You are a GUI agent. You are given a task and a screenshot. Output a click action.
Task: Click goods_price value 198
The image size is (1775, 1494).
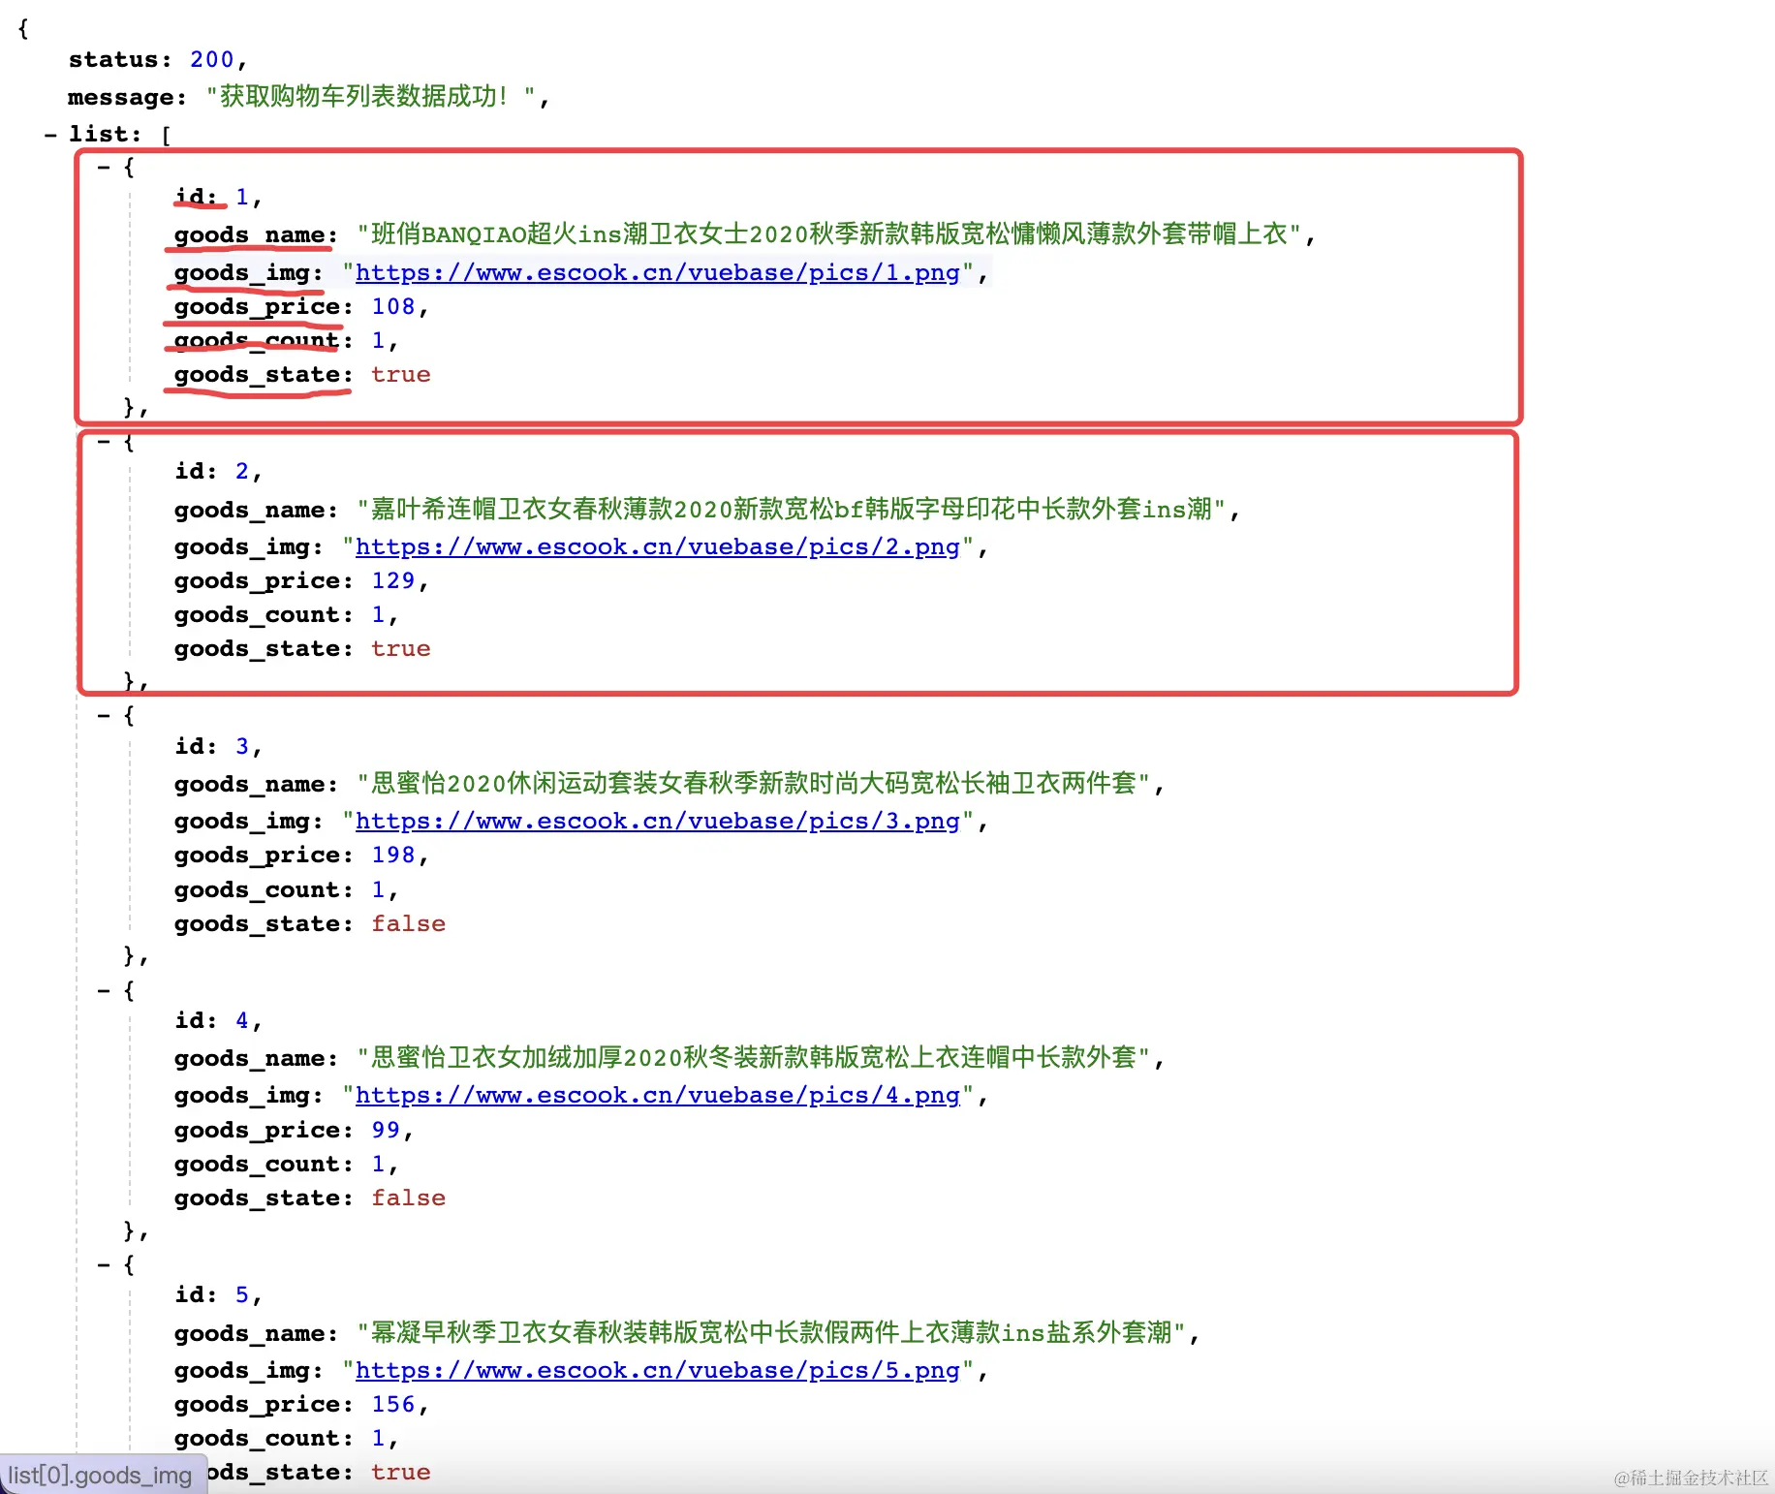(393, 856)
